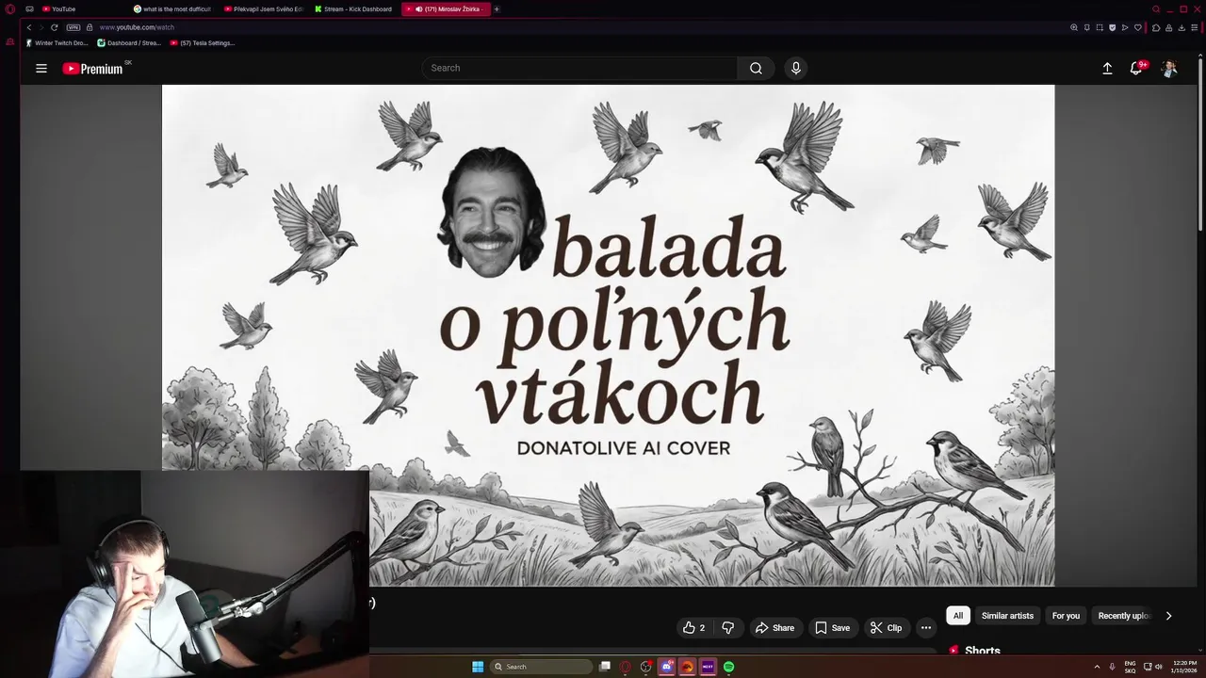Viewport: 1206px width, 678px height.
Task: Open the YouTube guide hamburger menu
Action: coord(41,68)
